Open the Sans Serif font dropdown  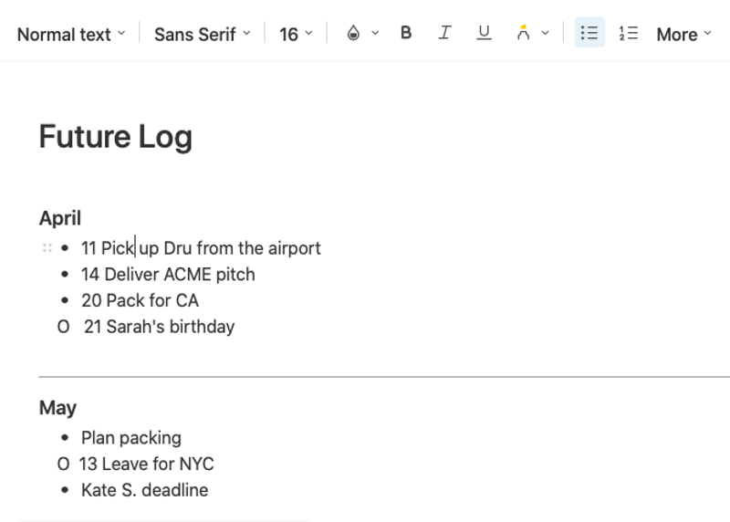tap(202, 34)
